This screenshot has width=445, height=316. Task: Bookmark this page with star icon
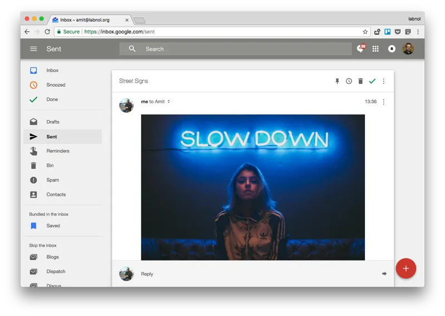tap(365, 32)
